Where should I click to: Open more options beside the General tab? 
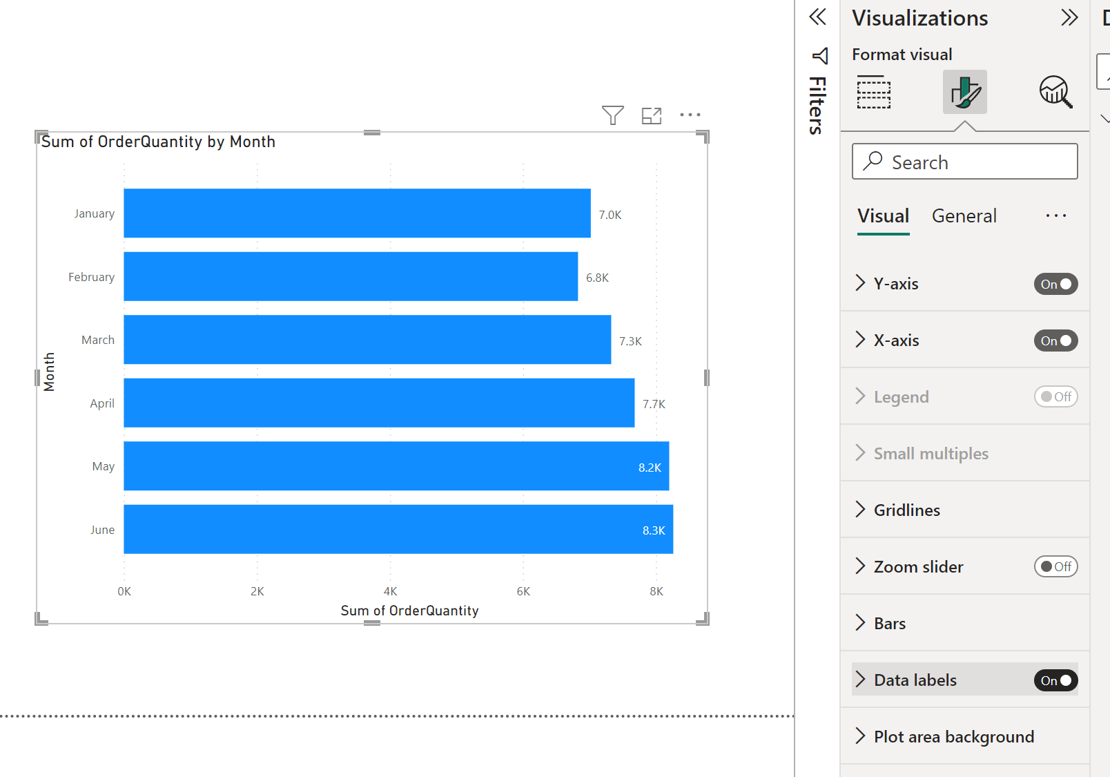[1055, 216]
